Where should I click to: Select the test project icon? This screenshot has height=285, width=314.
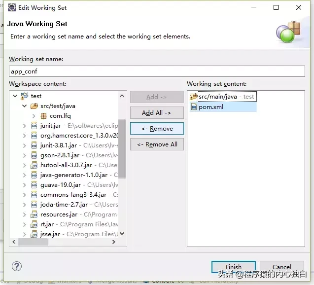coord(25,96)
